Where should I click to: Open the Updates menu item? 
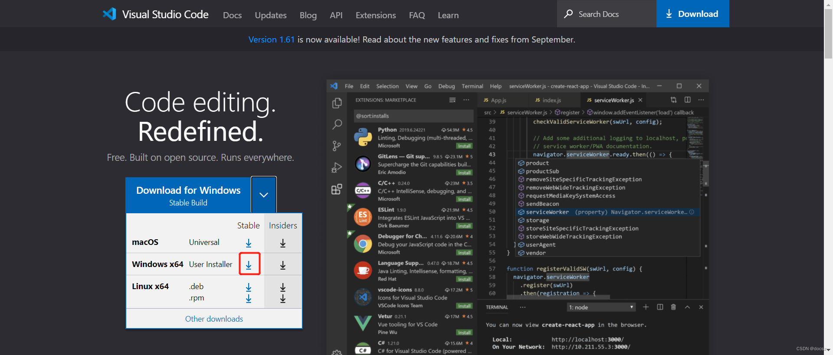pos(271,15)
